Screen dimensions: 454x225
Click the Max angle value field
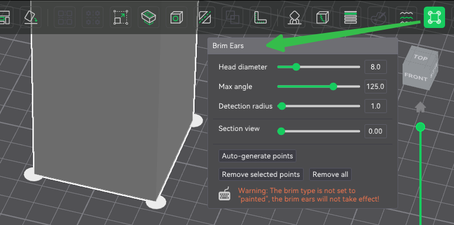(x=375, y=87)
